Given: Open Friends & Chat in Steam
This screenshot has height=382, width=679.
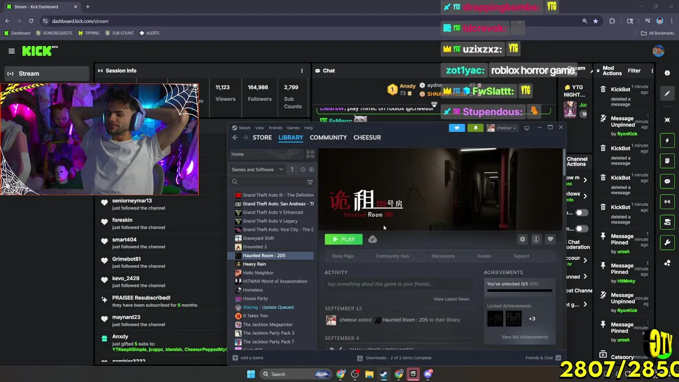Looking at the screenshot, I should pyautogui.click(x=543, y=358).
